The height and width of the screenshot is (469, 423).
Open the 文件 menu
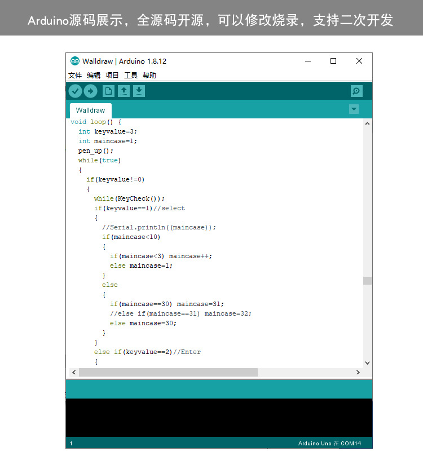click(75, 76)
